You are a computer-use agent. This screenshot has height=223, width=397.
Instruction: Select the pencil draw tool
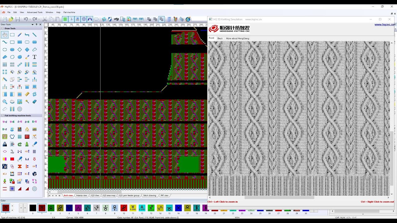(20, 35)
